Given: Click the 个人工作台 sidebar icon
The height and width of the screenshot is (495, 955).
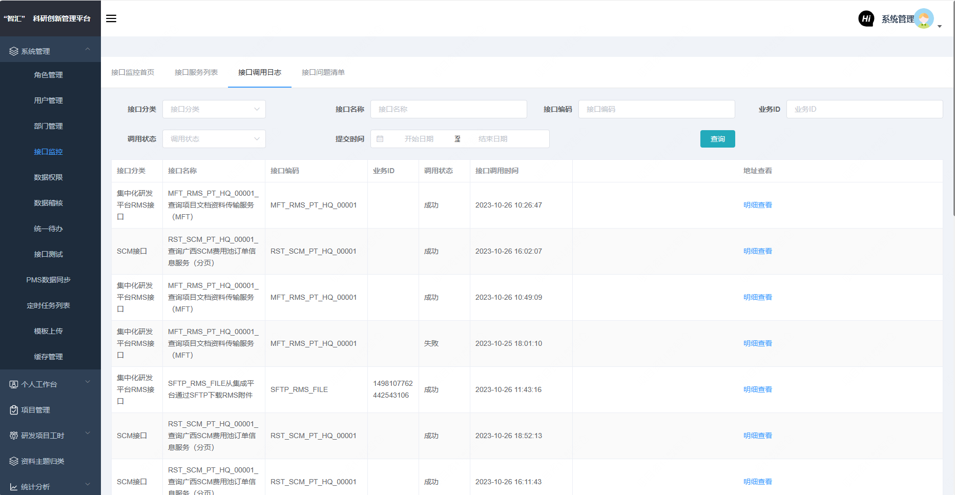Looking at the screenshot, I should coord(14,384).
